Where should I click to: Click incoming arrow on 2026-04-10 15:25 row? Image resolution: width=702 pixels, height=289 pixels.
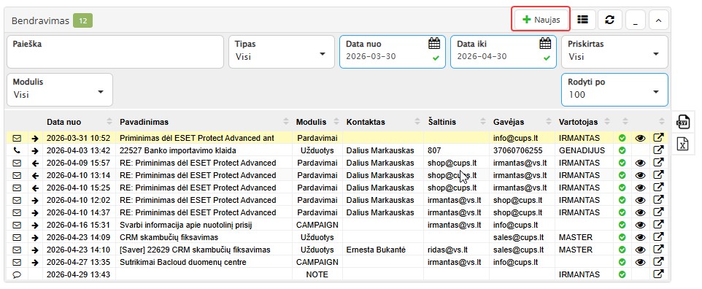pyautogui.click(x=35, y=188)
